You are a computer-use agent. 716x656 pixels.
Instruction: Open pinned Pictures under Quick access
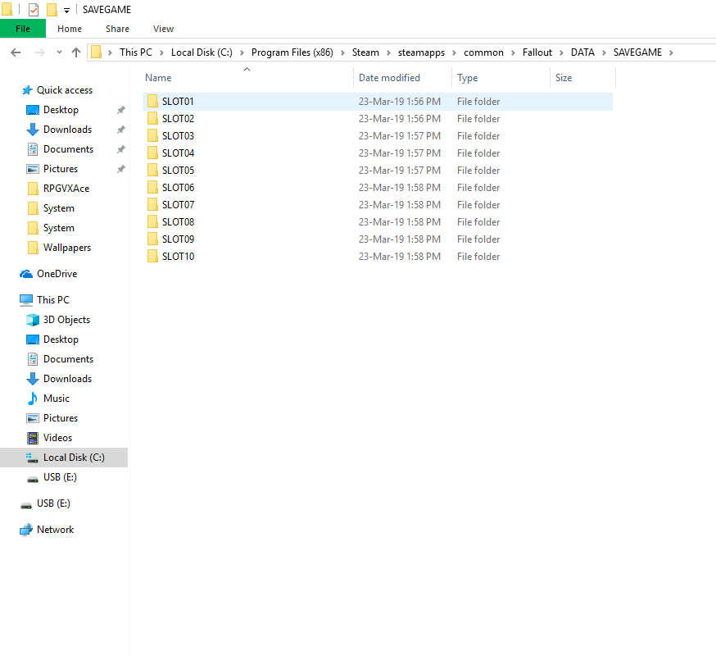click(61, 169)
